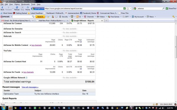
Task: Open the File menu
Action: pos(2,4)
